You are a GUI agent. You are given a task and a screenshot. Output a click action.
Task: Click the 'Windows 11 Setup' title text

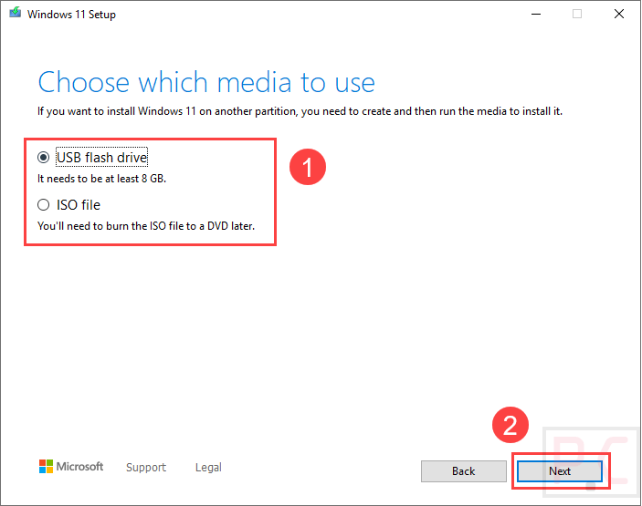71,15
